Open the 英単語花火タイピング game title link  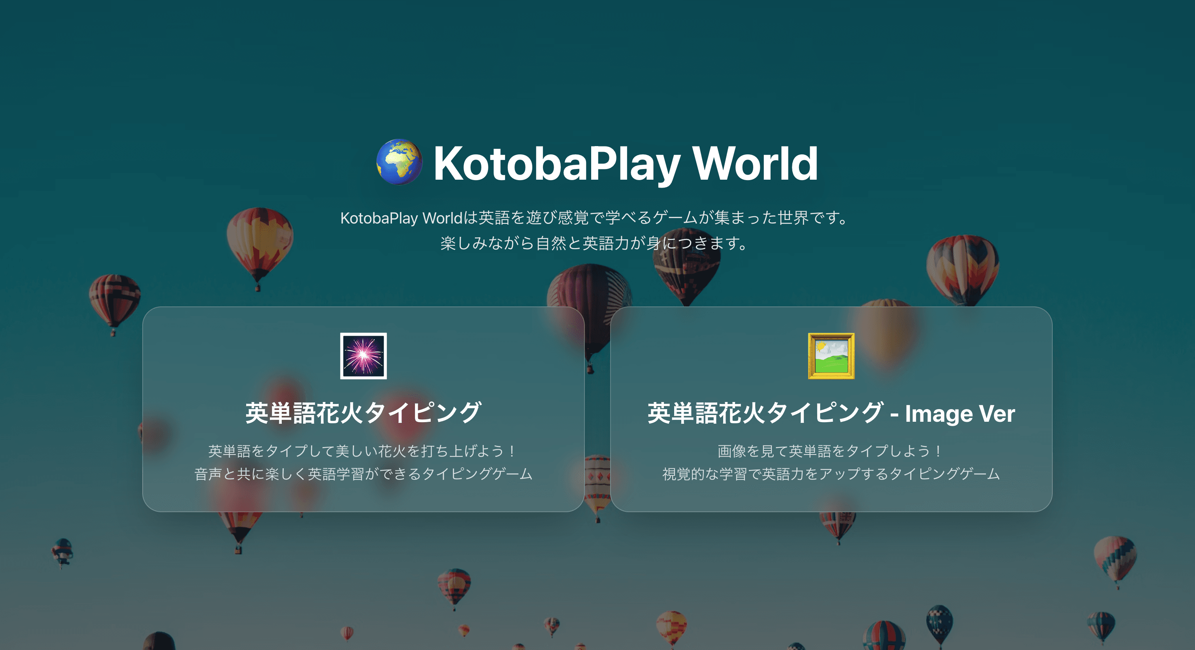pos(363,413)
